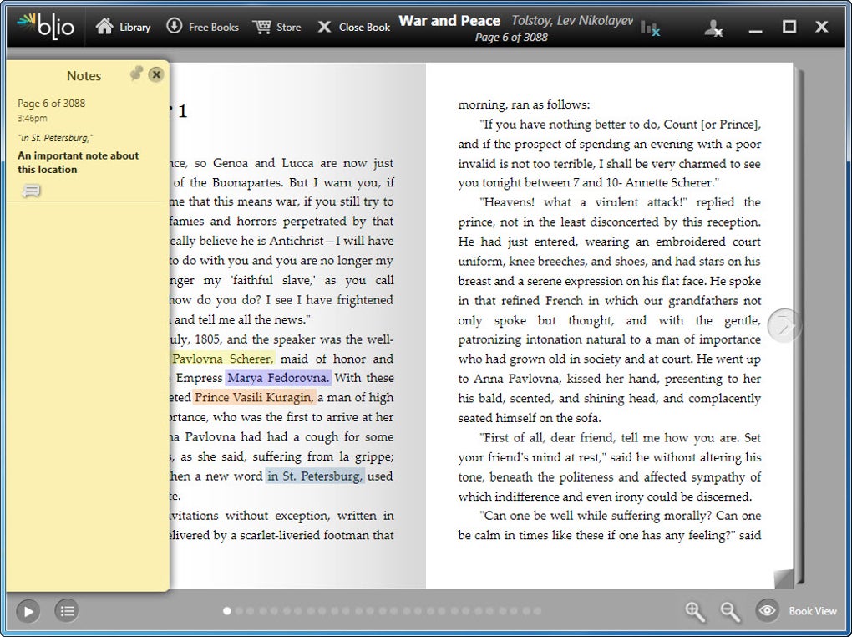
Task: Minimize the Blio window
Action: tap(755, 30)
